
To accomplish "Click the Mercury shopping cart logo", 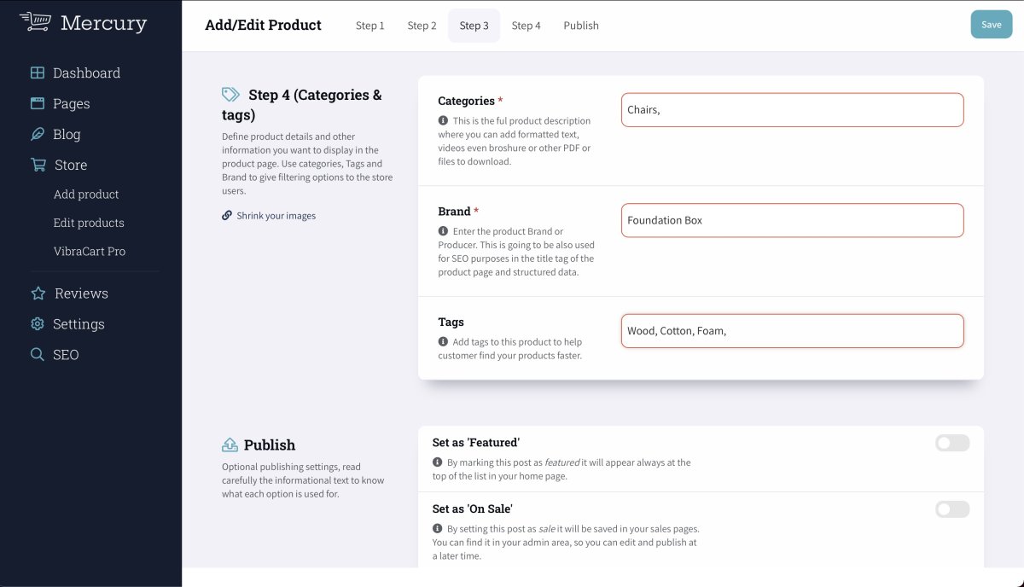I will (x=35, y=21).
